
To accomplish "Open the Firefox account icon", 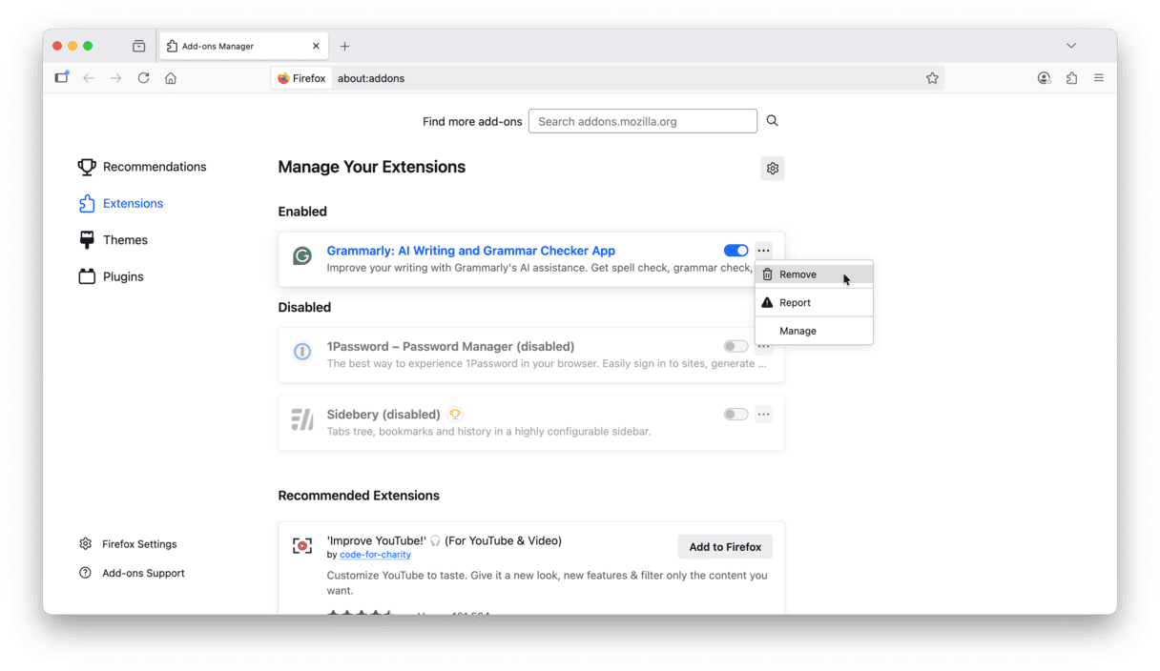I will coord(1044,78).
